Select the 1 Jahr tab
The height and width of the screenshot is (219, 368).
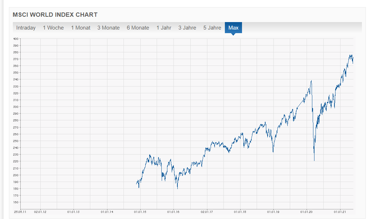point(164,28)
